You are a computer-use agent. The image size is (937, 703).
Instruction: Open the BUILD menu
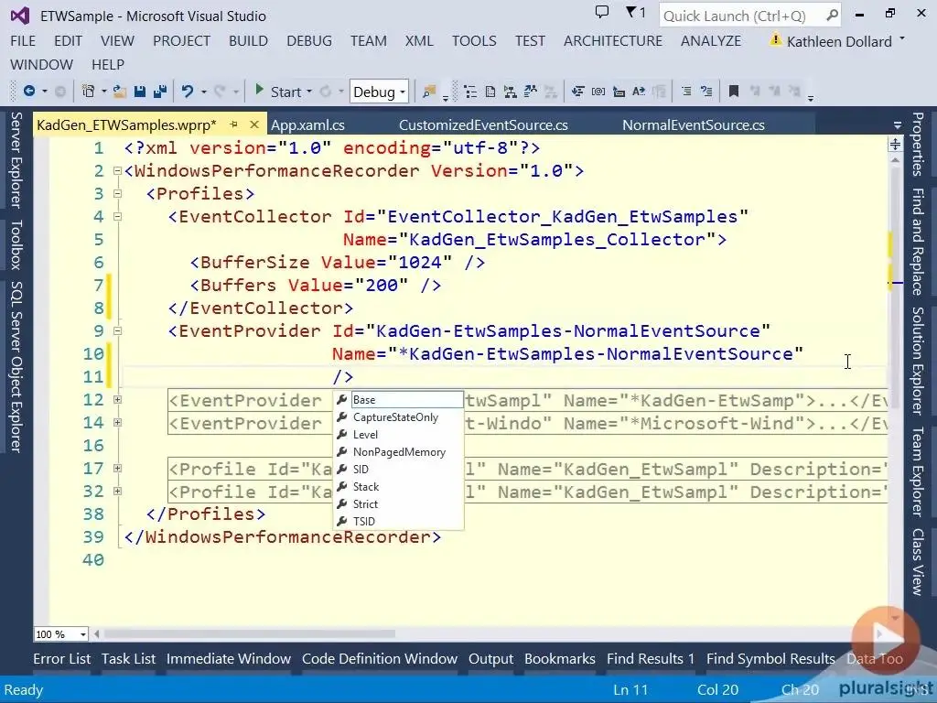(248, 40)
